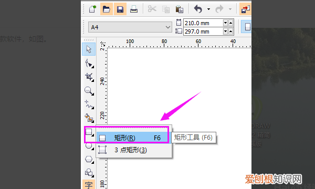Open a file with folder icon
315x189 pixels.
tap(107, 9)
